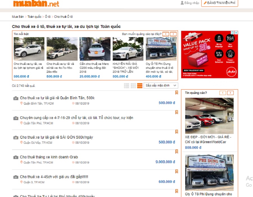Open Phi Dung featured storefront thumbnail
Viewport: 253px width, 197px height.
pyautogui.click(x=161, y=49)
